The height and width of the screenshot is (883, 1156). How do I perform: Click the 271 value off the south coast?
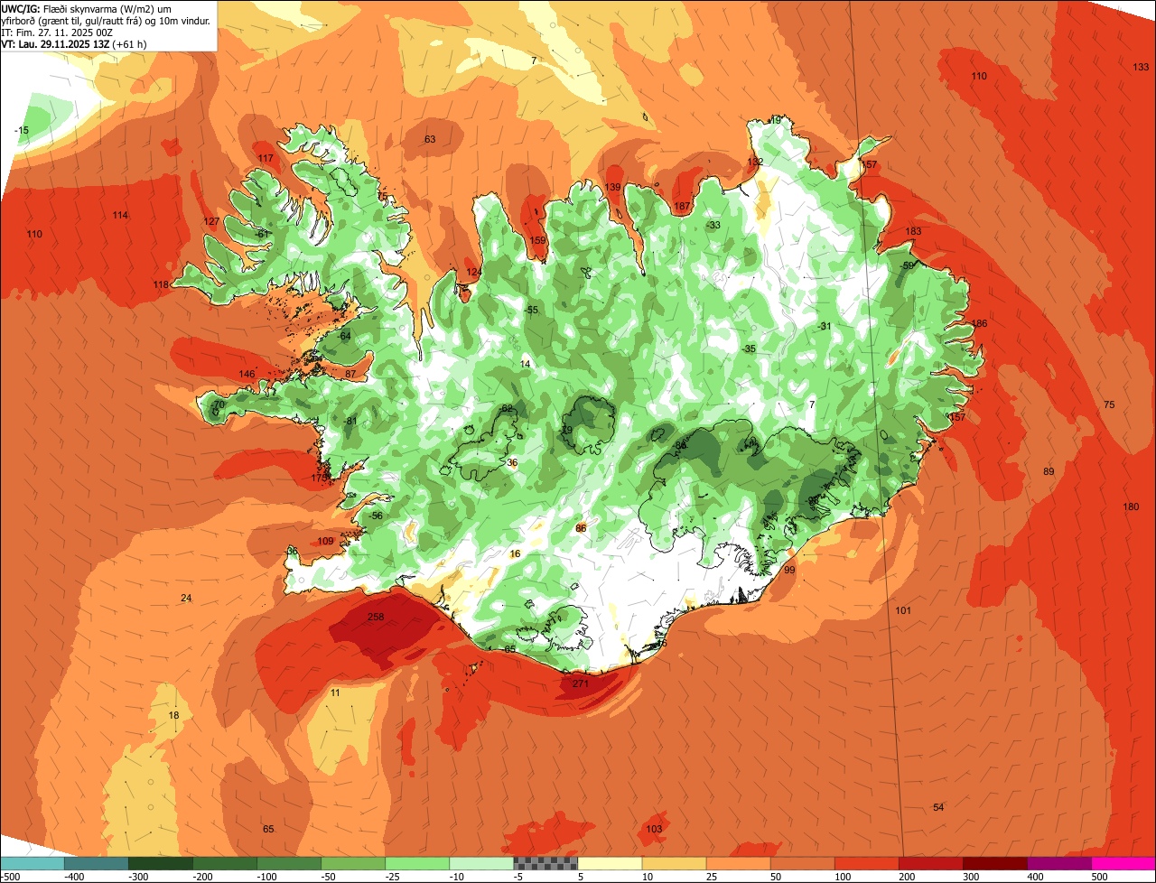581,684
